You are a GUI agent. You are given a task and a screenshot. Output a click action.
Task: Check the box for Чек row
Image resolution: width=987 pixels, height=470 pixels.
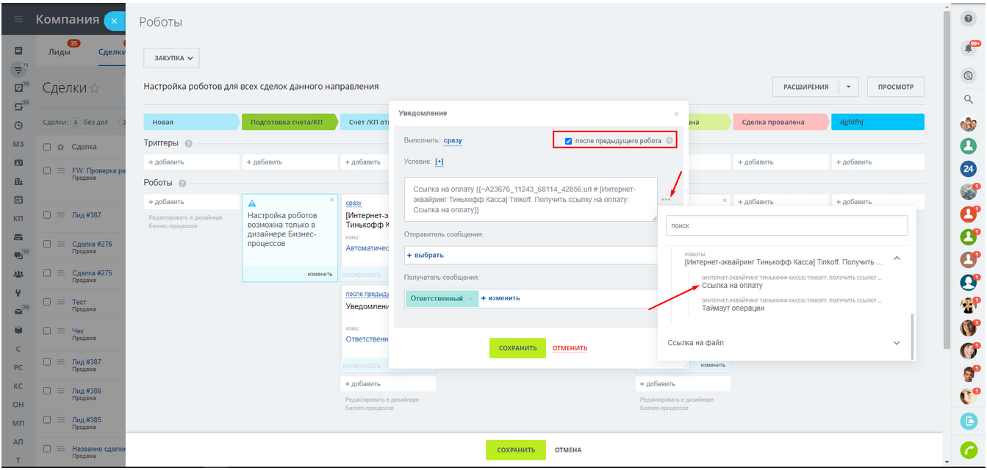pyautogui.click(x=47, y=332)
